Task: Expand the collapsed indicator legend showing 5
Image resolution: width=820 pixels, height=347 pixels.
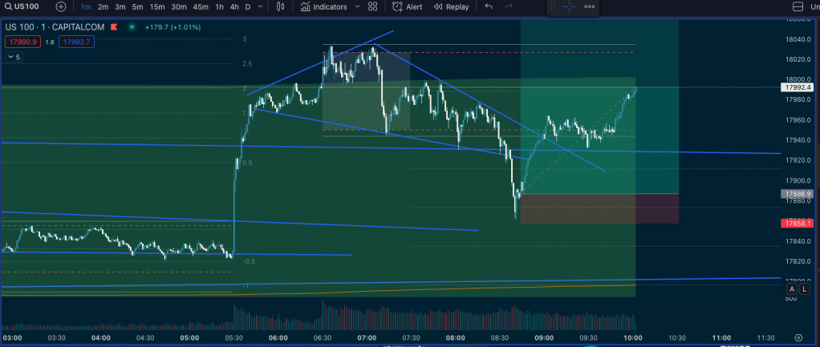Action: pos(14,57)
